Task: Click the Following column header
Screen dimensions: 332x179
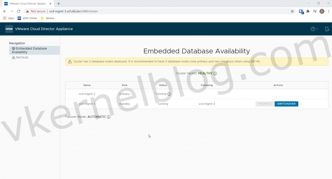Action: (207, 85)
